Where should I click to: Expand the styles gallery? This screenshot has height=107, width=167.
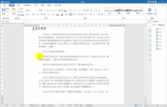tap(144, 14)
